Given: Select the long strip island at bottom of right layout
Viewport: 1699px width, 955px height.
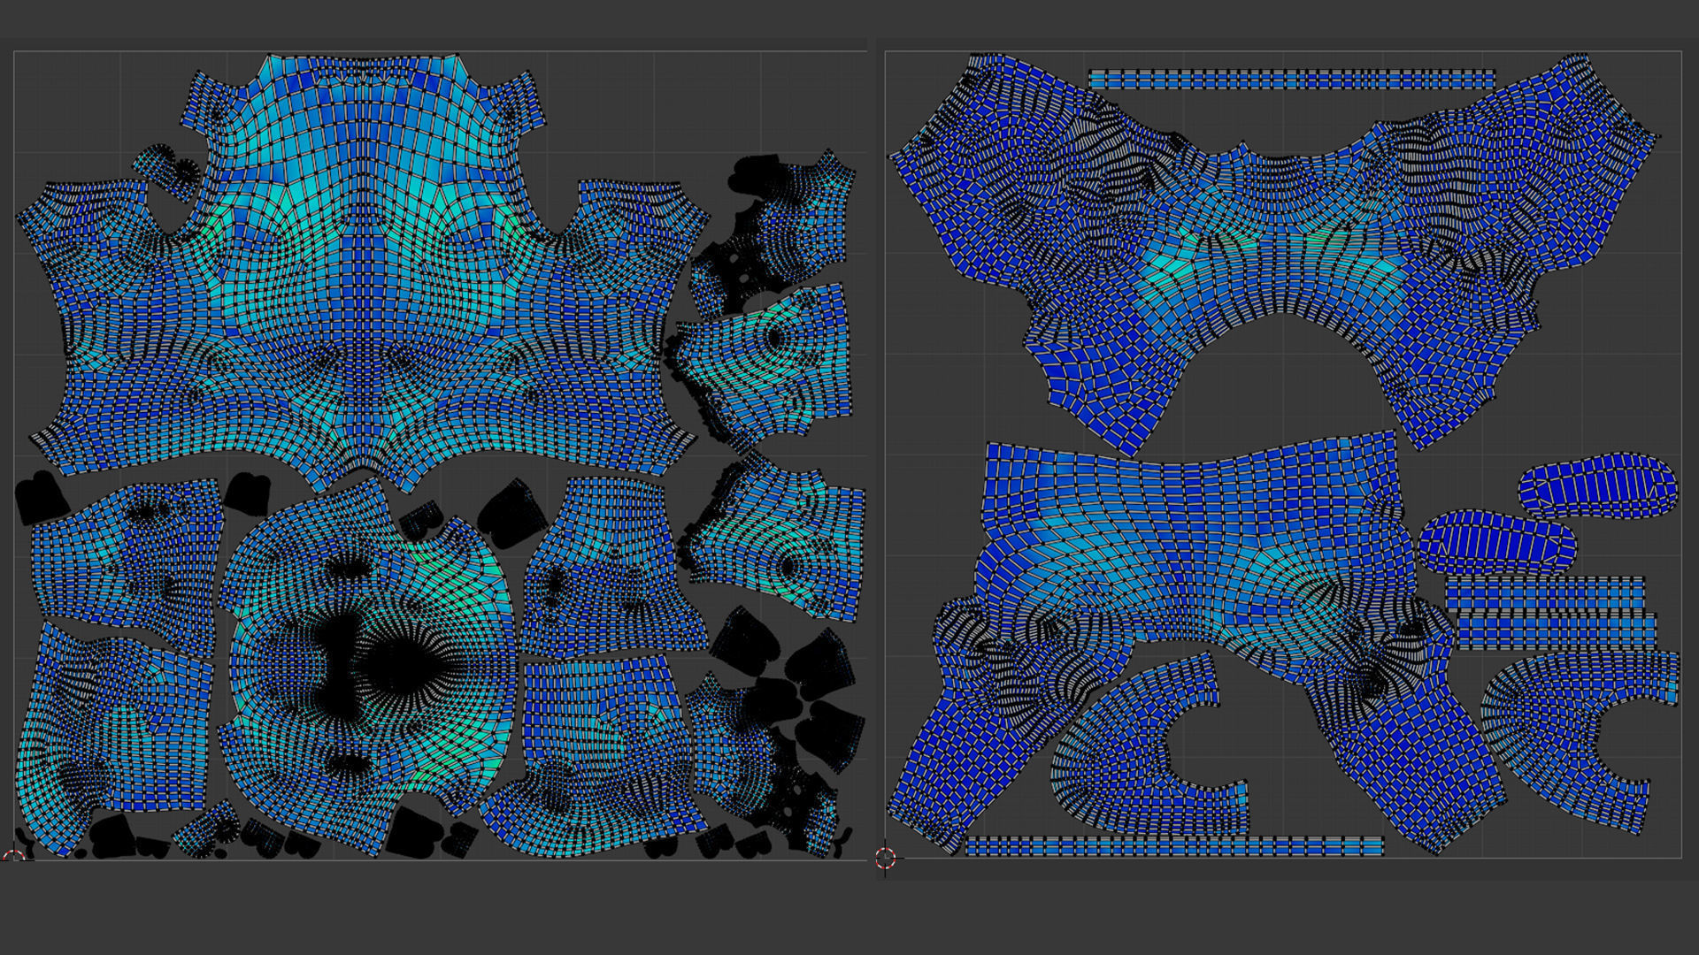Looking at the screenshot, I should [x=1173, y=846].
